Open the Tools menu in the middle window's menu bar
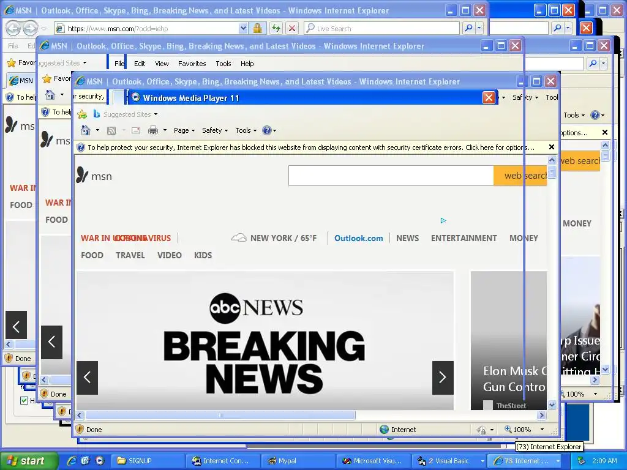Image resolution: width=627 pixels, height=470 pixels. click(223, 64)
